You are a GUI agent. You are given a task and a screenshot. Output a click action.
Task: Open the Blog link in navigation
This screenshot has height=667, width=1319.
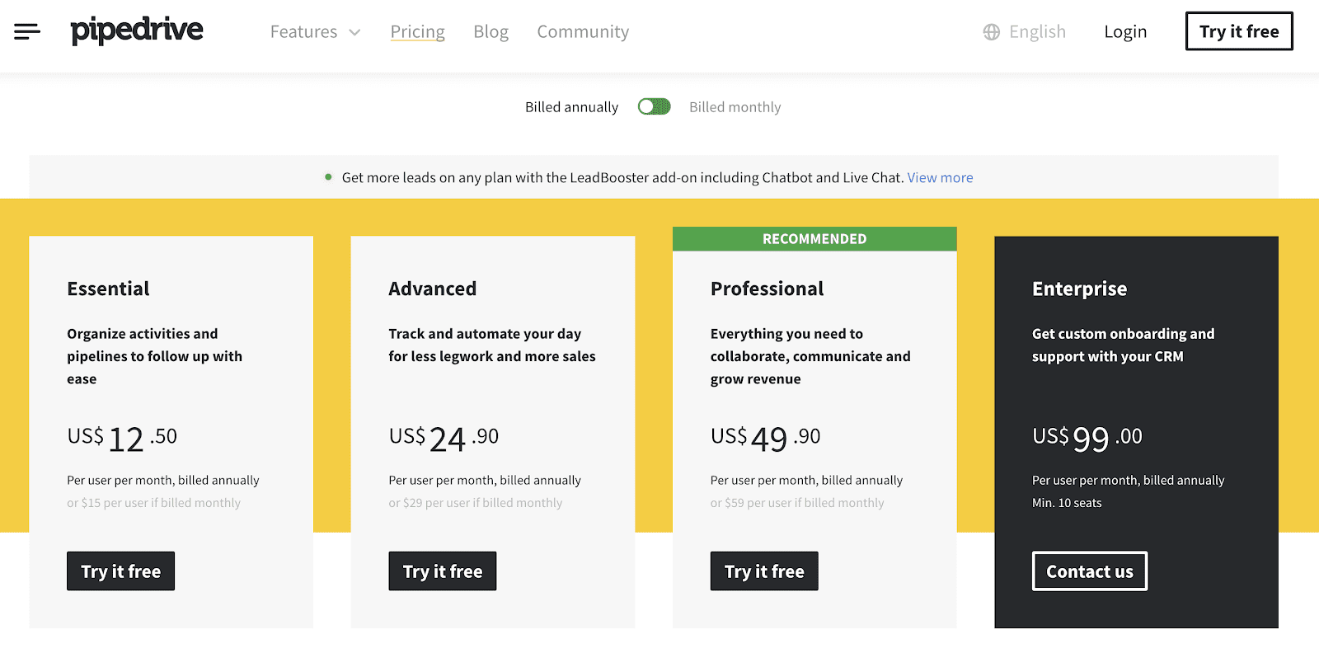(491, 31)
